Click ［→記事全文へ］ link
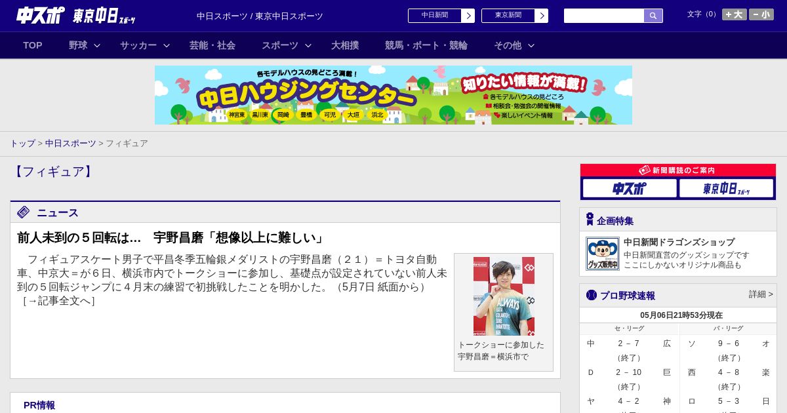The image size is (787, 413). (58, 301)
